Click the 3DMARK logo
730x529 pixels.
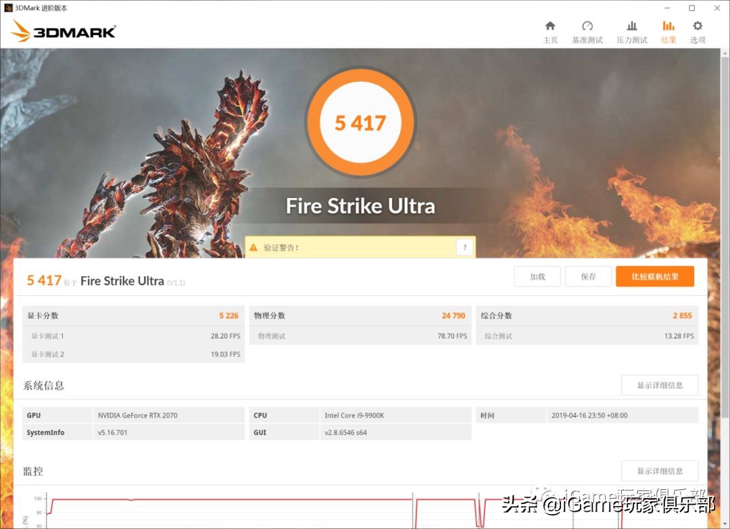[x=64, y=31]
